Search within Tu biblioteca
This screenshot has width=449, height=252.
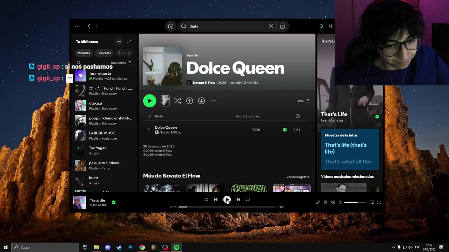pos(79,63)
